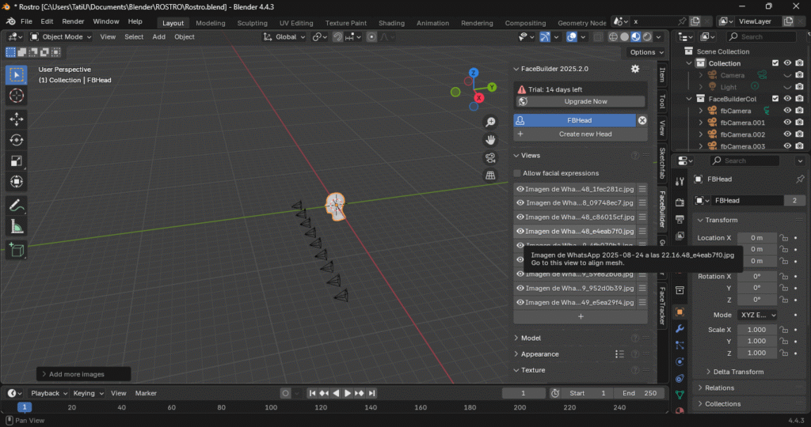
Task: Uncheck the Collection exclude checkbox
Action: (x=775, y=63)
